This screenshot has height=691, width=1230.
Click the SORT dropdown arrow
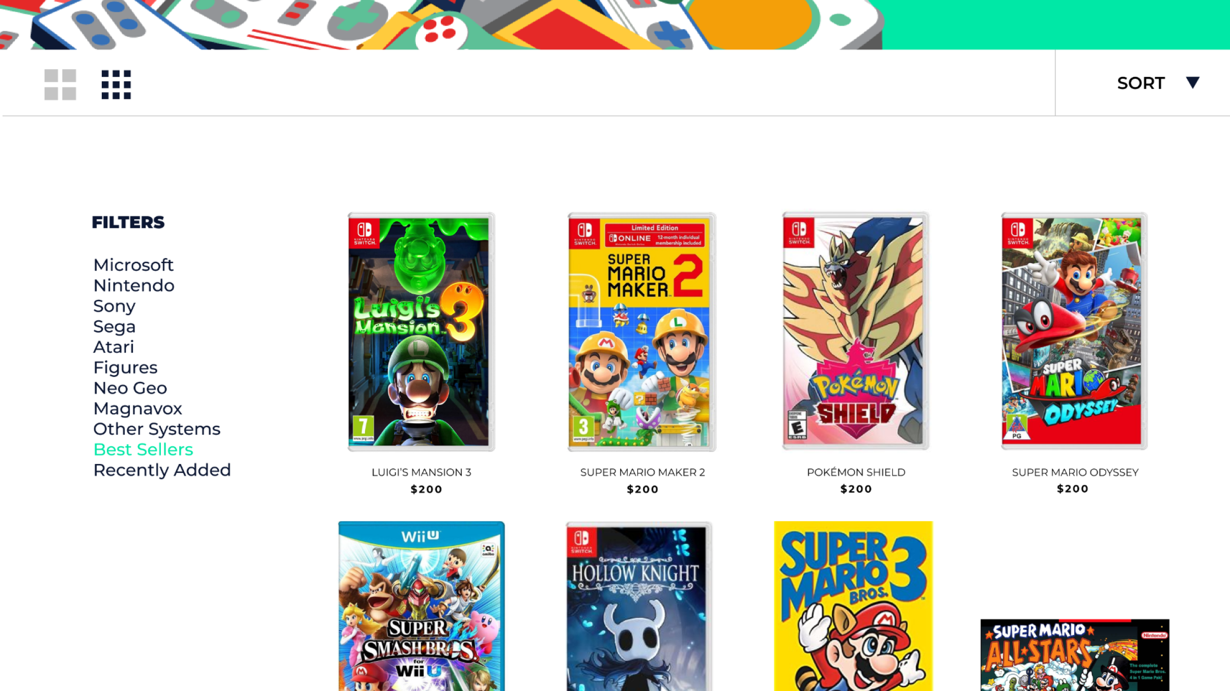[x=1192, y=82]
